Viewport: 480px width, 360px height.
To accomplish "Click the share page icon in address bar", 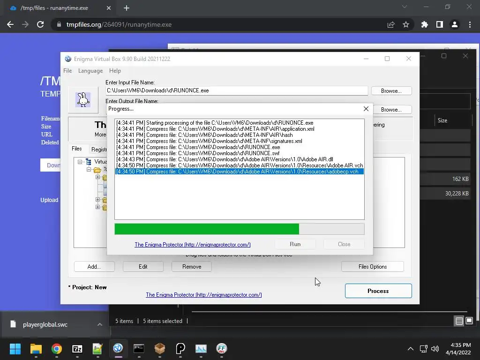I will click(x=391, y=24).
